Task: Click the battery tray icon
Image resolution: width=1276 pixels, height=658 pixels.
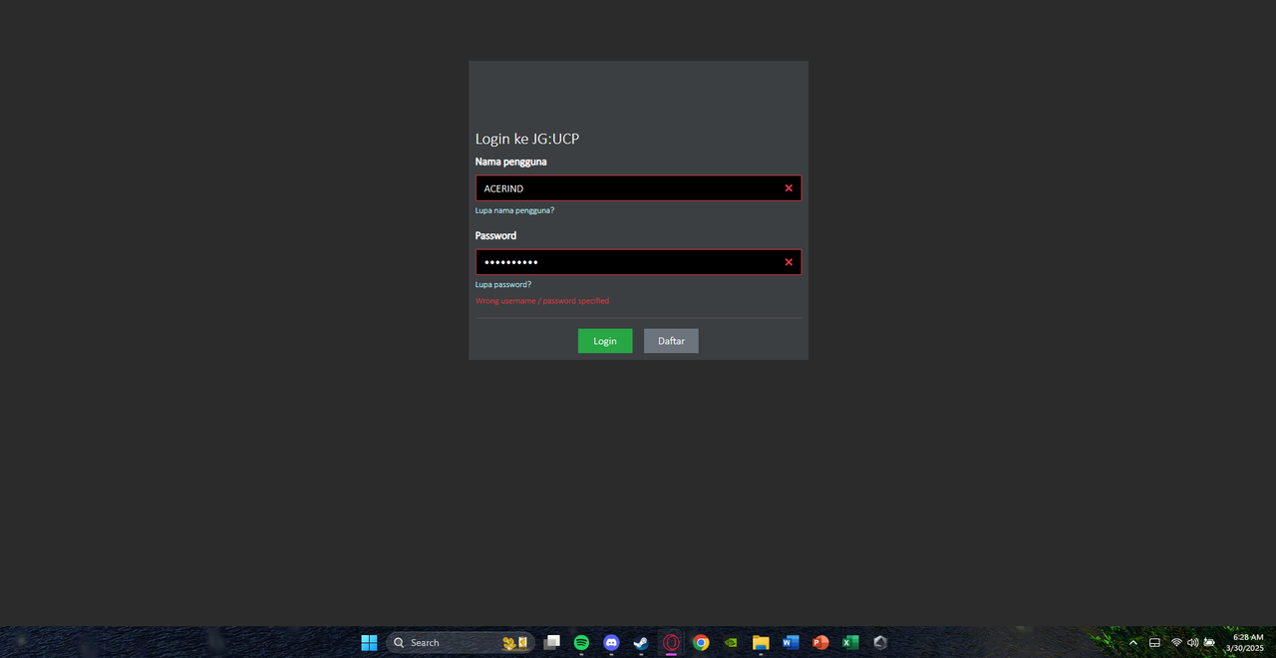Action: 1209,643
